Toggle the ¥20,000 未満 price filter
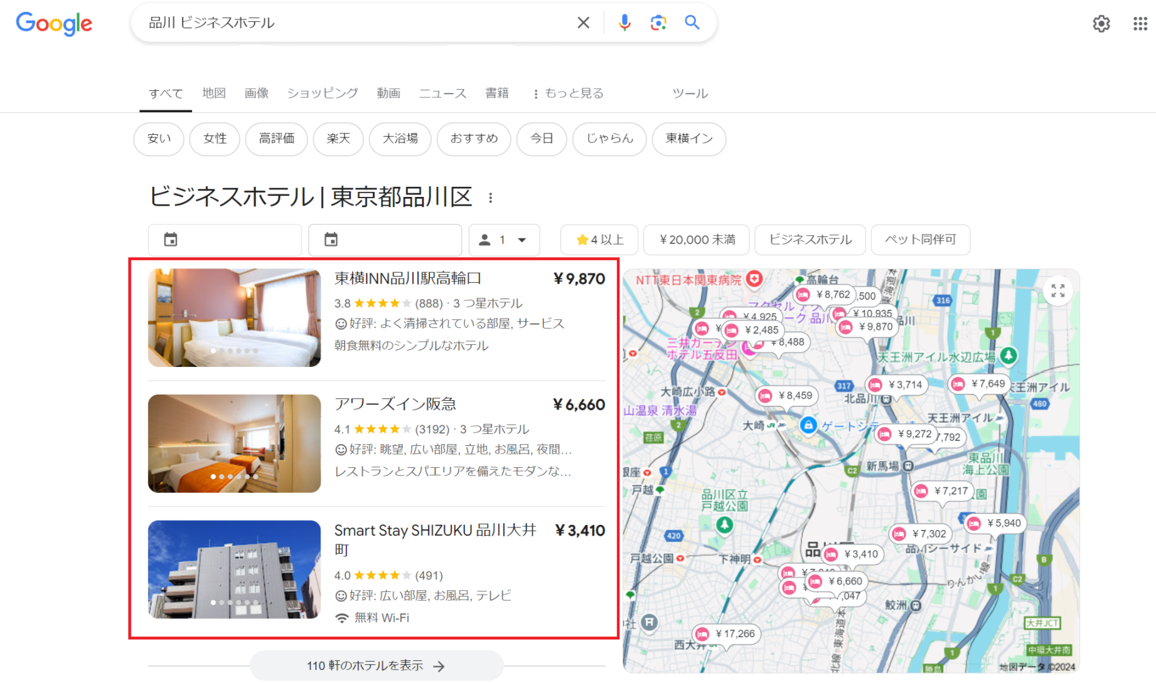Viewport: 1156px width, 683px height. coord(697,240)
